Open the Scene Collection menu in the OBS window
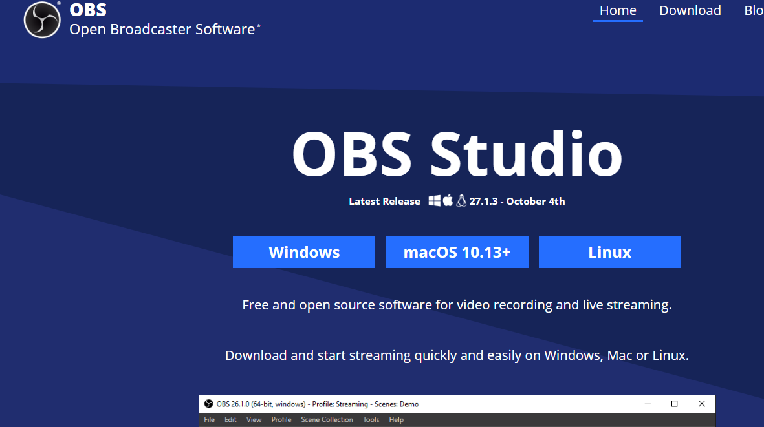 [x=327, y=420]
